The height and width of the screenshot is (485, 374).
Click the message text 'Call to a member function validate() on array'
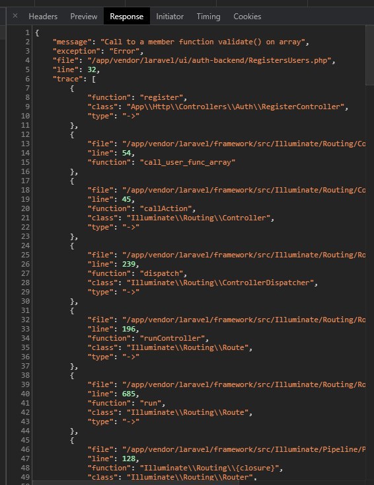pyautogui.click(x=204, y=42)
